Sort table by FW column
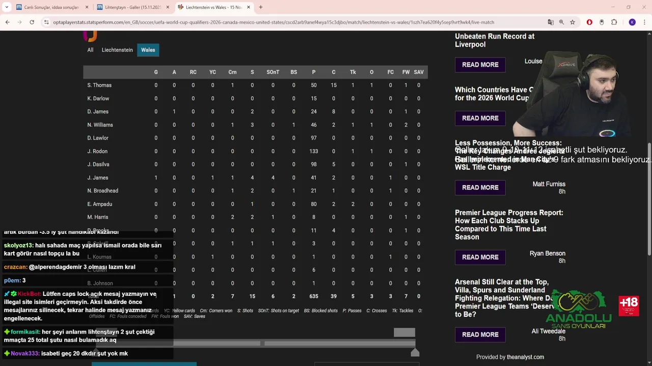The height and width of the screenshot is (366, 652). click(x=406, y=72)
